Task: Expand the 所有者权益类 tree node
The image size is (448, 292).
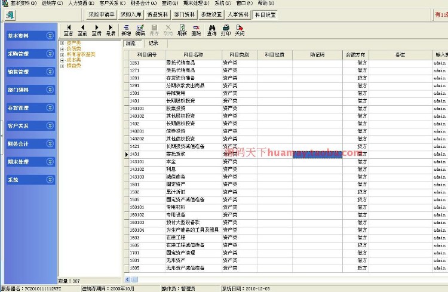Action: click(62, 54)
